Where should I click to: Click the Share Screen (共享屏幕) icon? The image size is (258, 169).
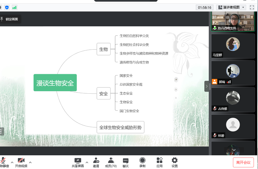coord(78,161)
